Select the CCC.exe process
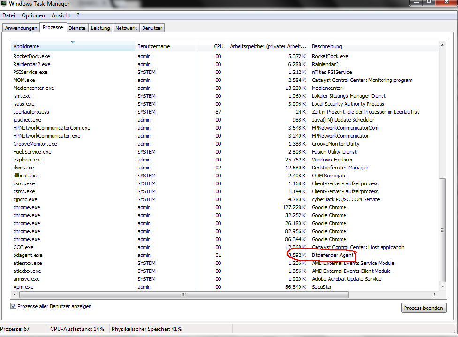 tap(225, 247)
